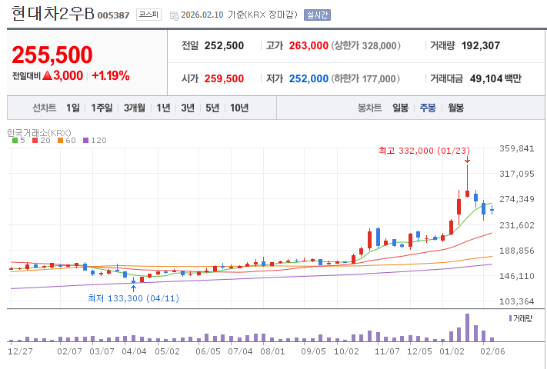Click the 거래량 volume legend marker

coord(511,317)
